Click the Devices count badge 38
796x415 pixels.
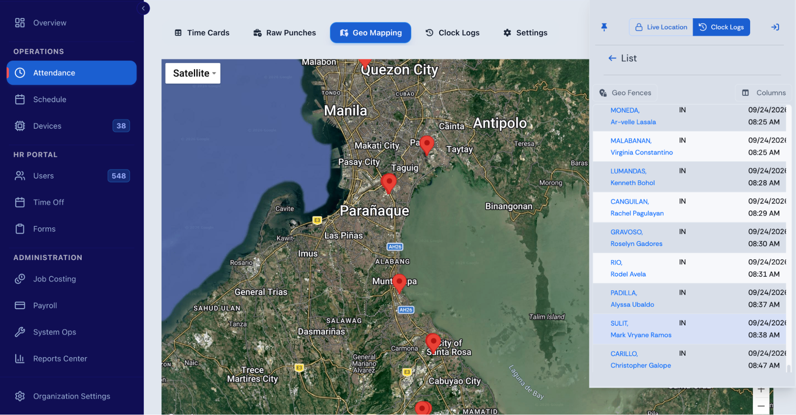coord(121,126)
